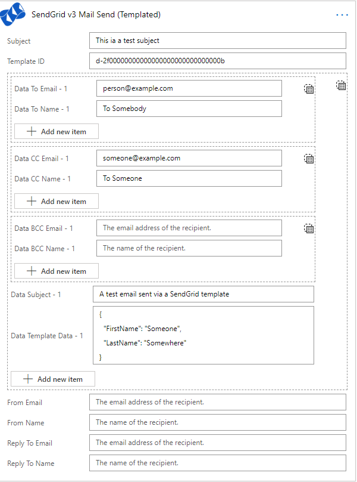Add new item below Data Template Data

53,379
